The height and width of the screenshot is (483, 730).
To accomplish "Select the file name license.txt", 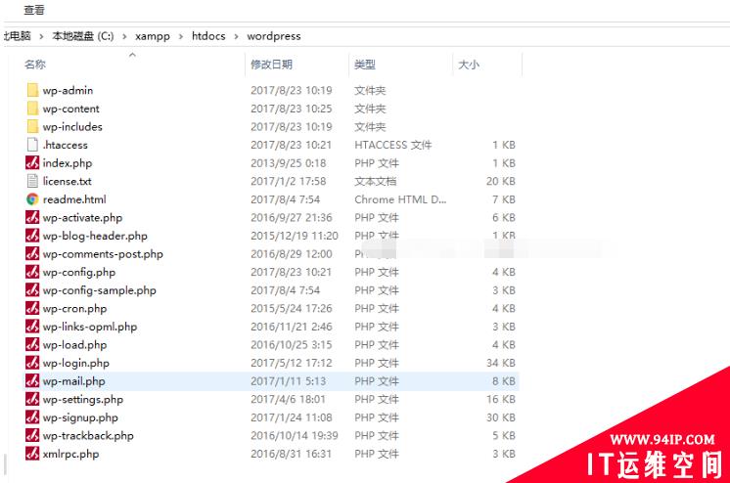I will coord(68,181).
